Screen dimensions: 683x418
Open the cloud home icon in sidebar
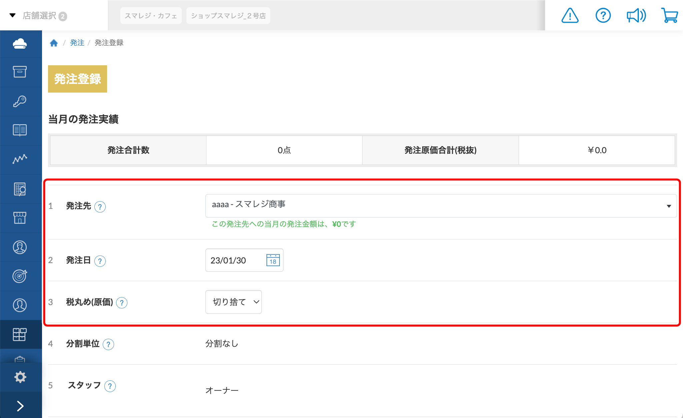(20, 44)
